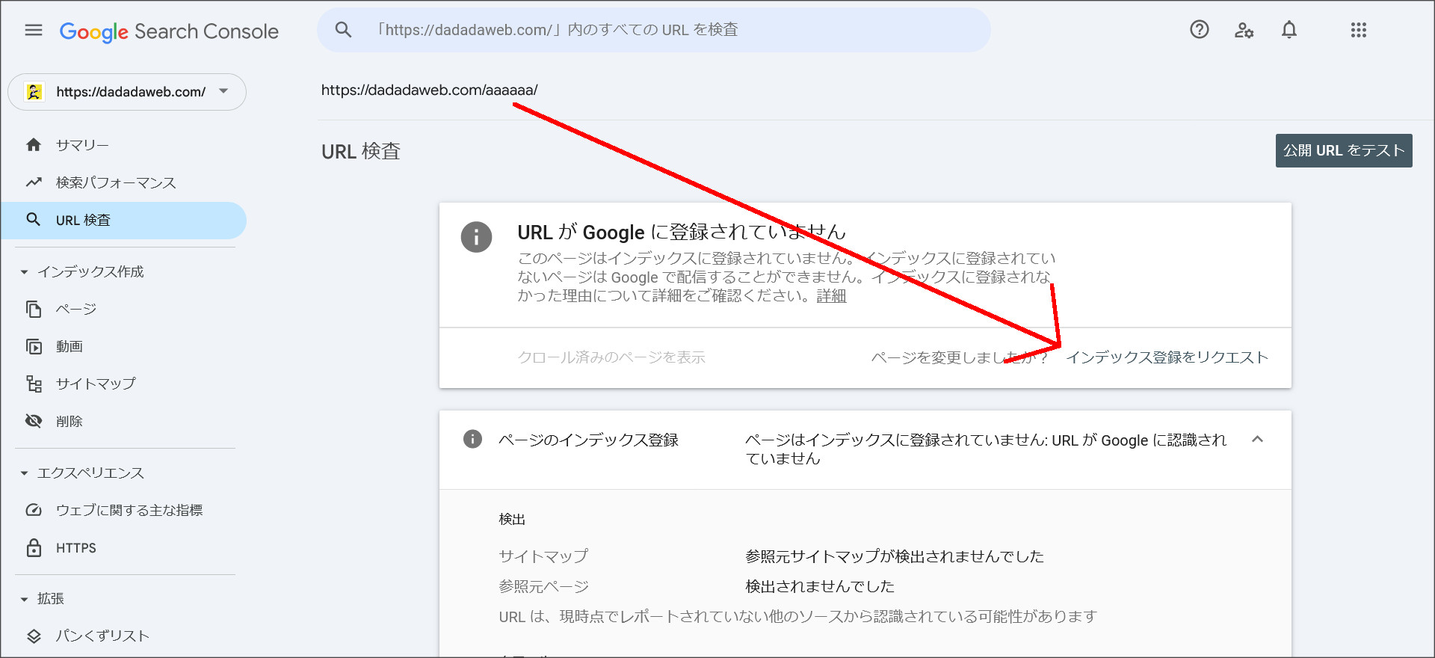This screenshot has width=1435, height=658.
Task: Open the HTTPS report
Action: (x=123, y=547)
